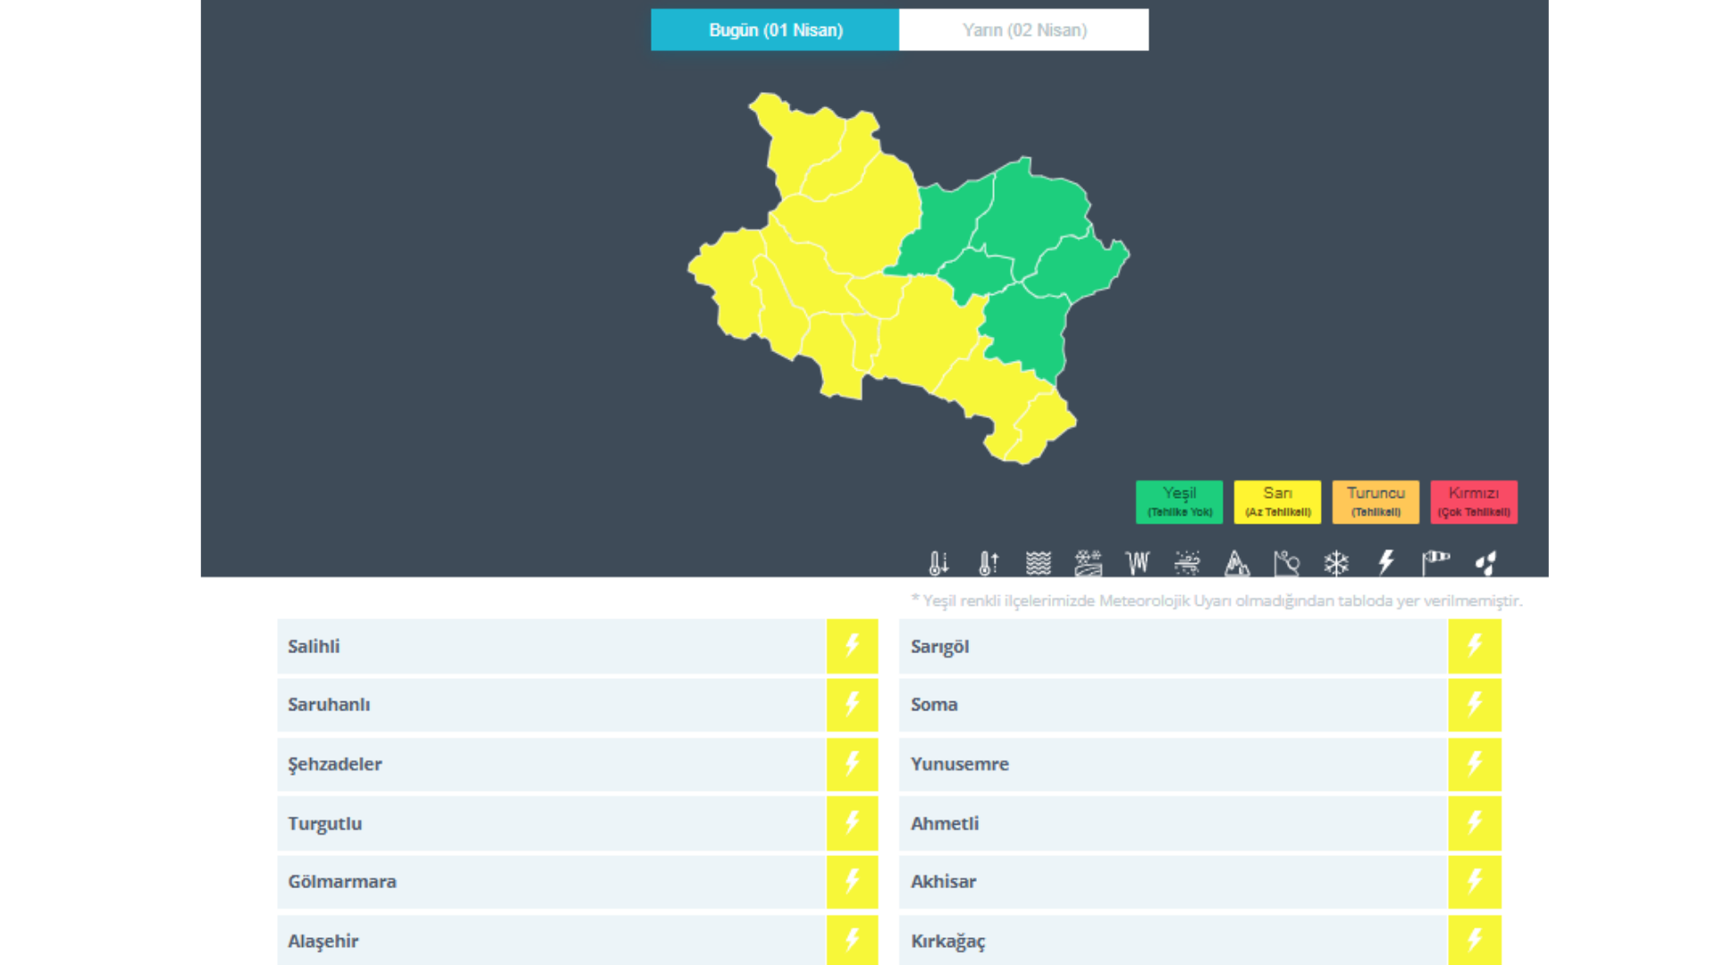Click the Yeşil (Tehlike Yok) legend swatch
This screenshot has height=965, width=1716.
click(x=1179, y=502)
